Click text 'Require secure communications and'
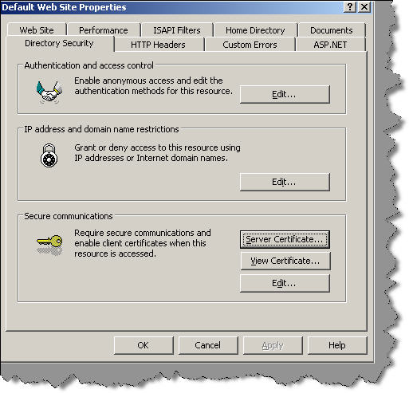 (x=143, y=233)
